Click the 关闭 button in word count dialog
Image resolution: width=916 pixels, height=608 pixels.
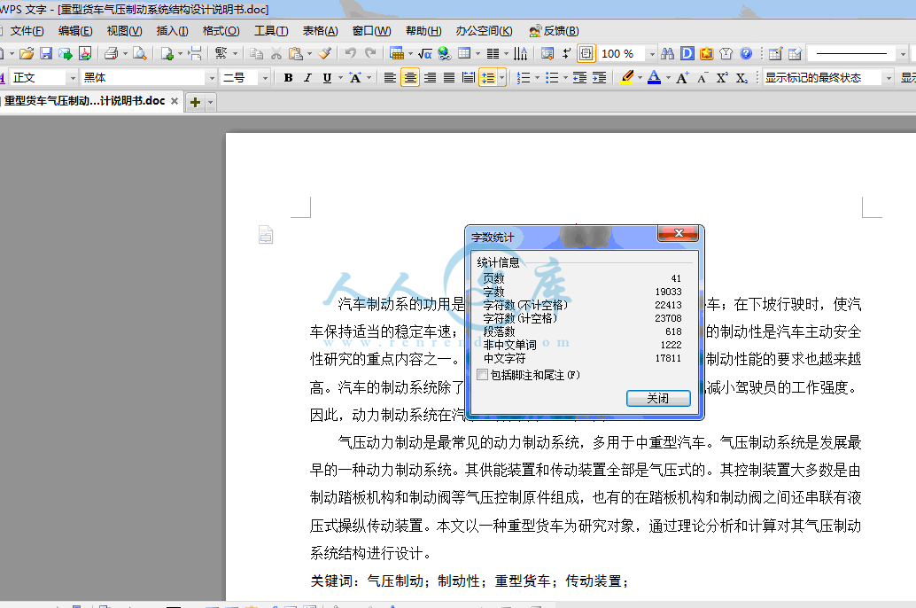click(x=658, y=398)
